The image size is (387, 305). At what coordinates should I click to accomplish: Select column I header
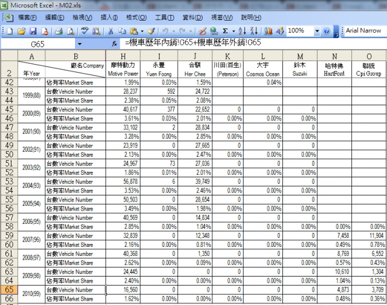[159, 56]
